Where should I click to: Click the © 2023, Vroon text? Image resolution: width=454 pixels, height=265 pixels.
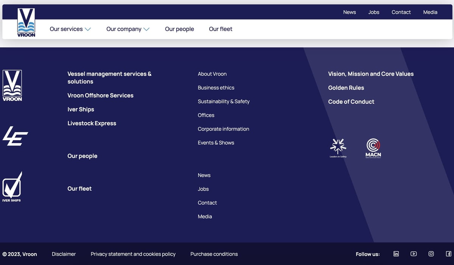coord(20,254)
